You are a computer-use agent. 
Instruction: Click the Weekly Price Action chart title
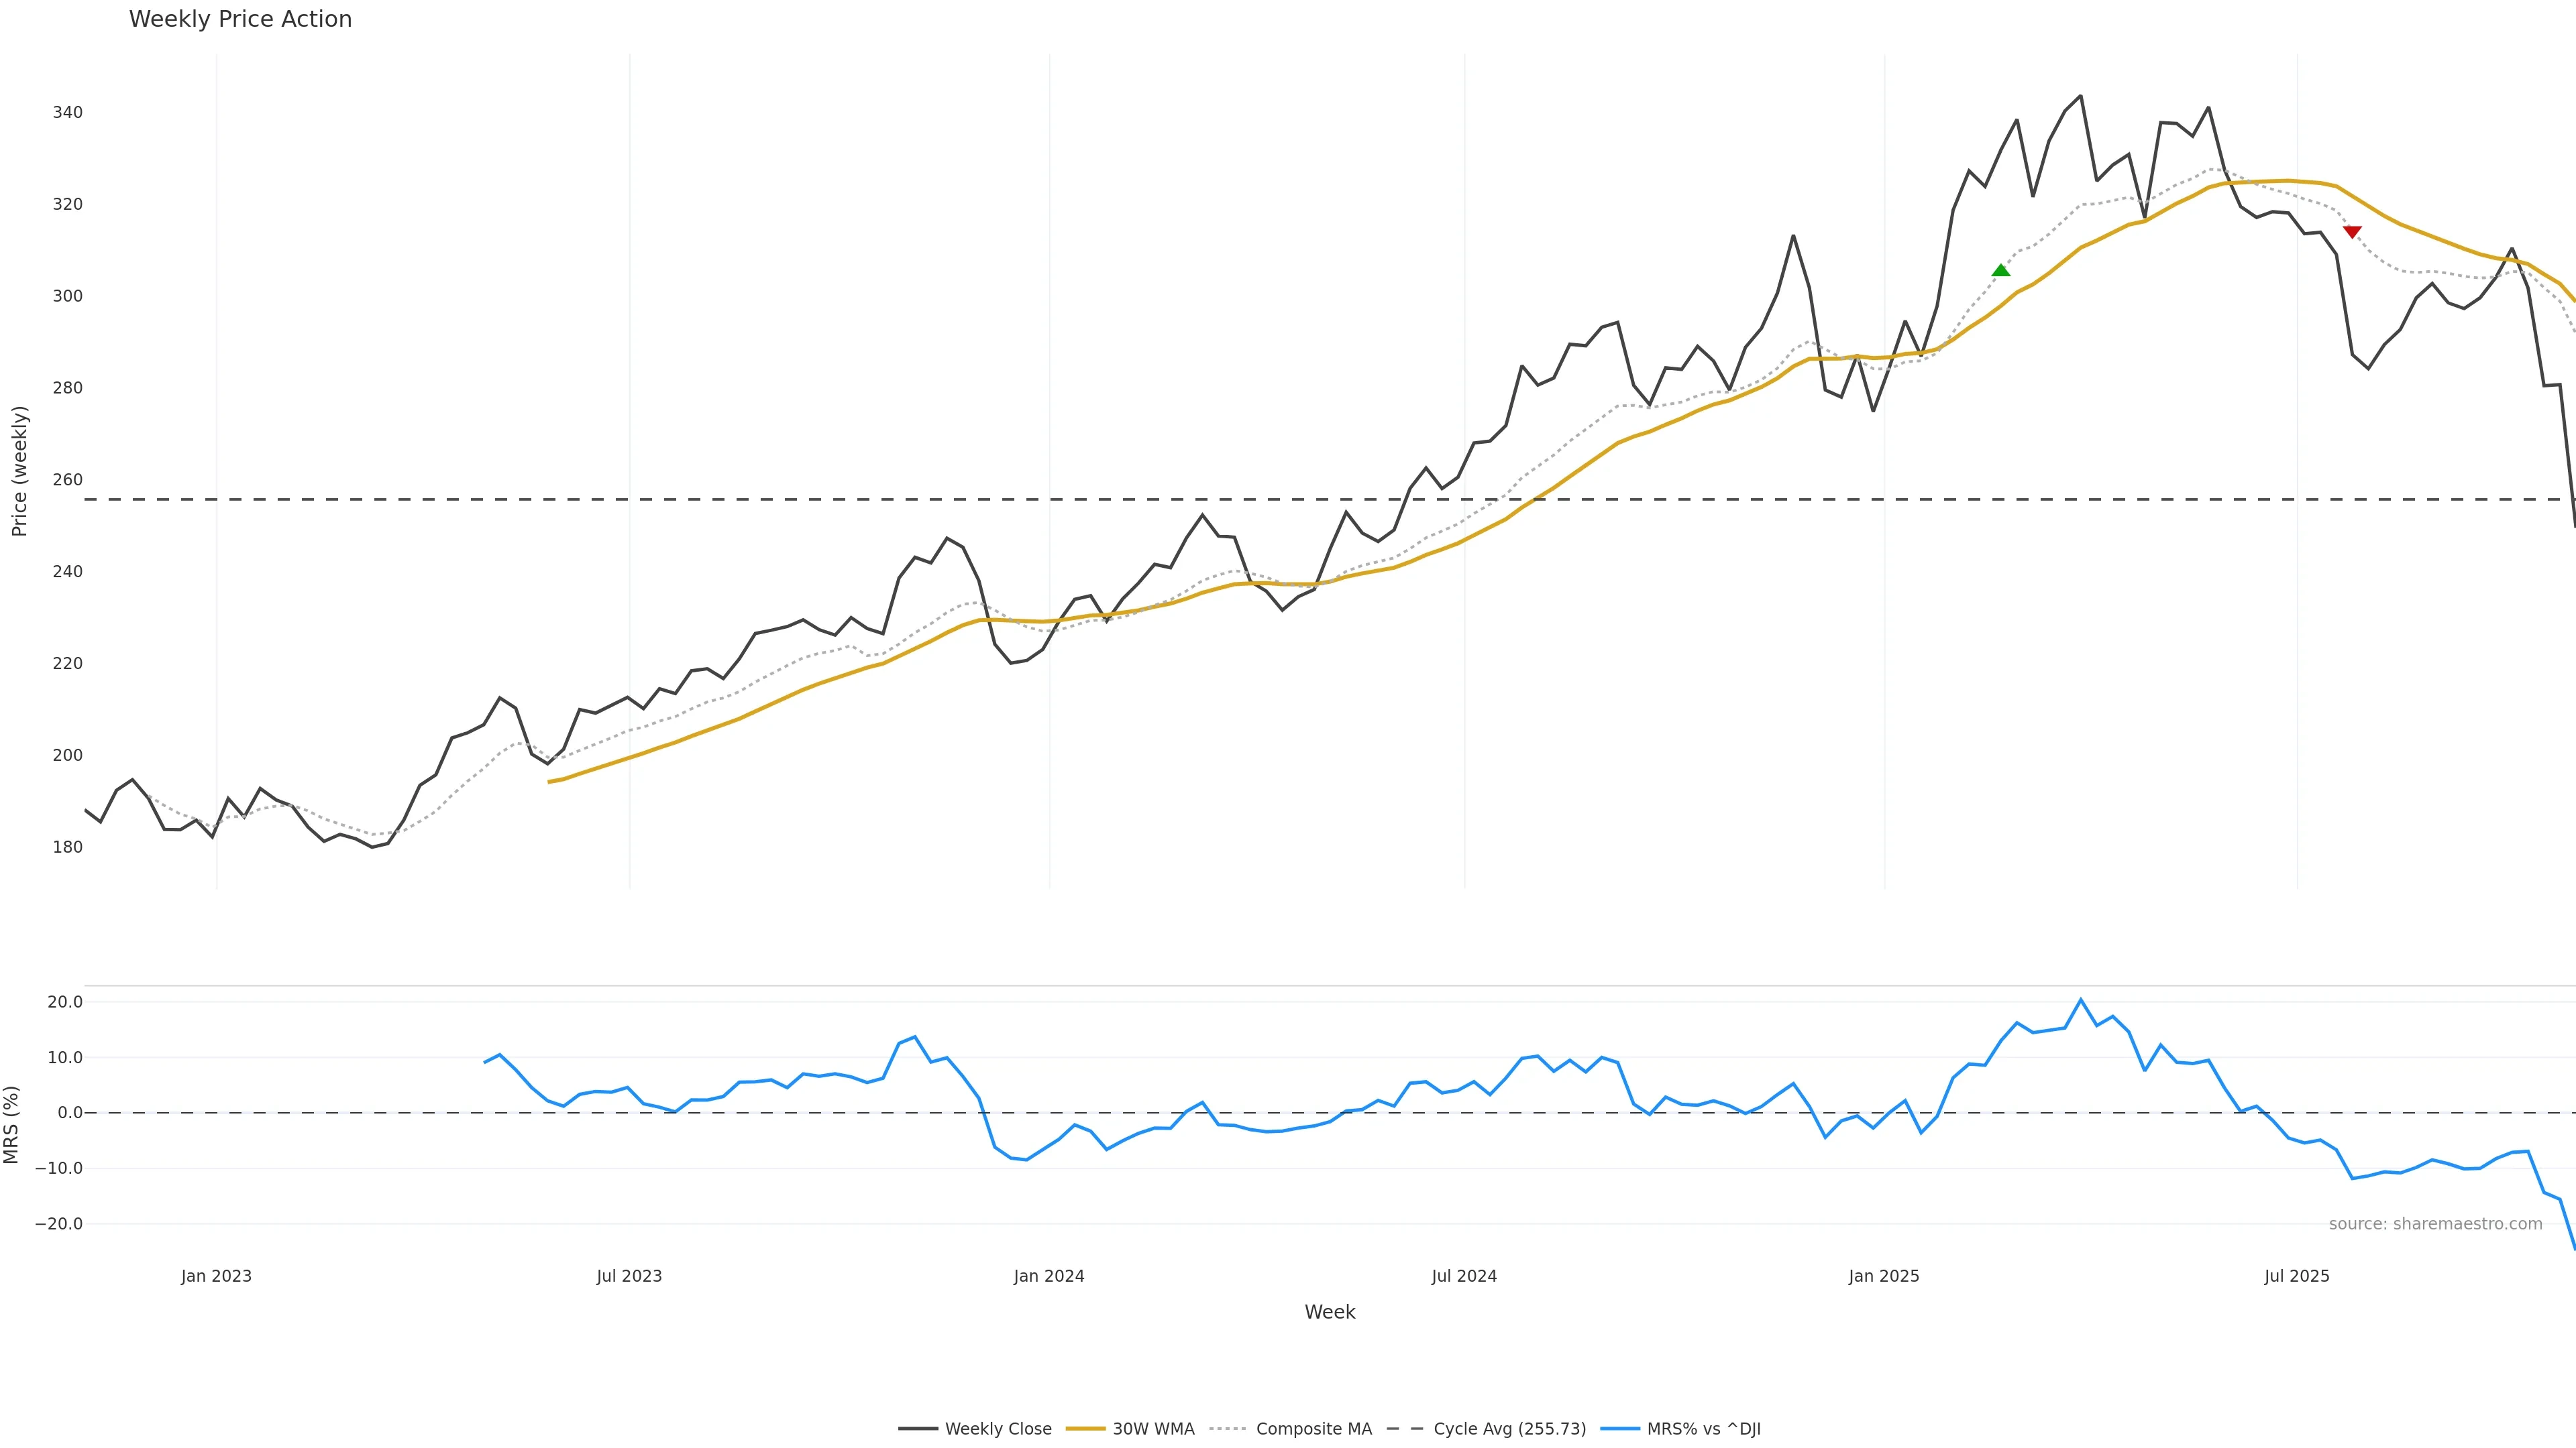[x=240, y=19]
